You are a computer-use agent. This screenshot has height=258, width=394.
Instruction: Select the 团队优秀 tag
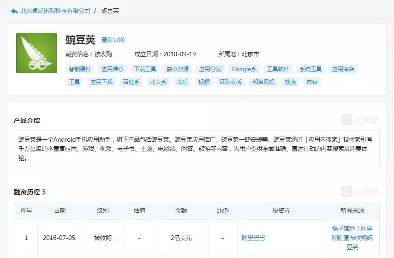click(231, 82)
